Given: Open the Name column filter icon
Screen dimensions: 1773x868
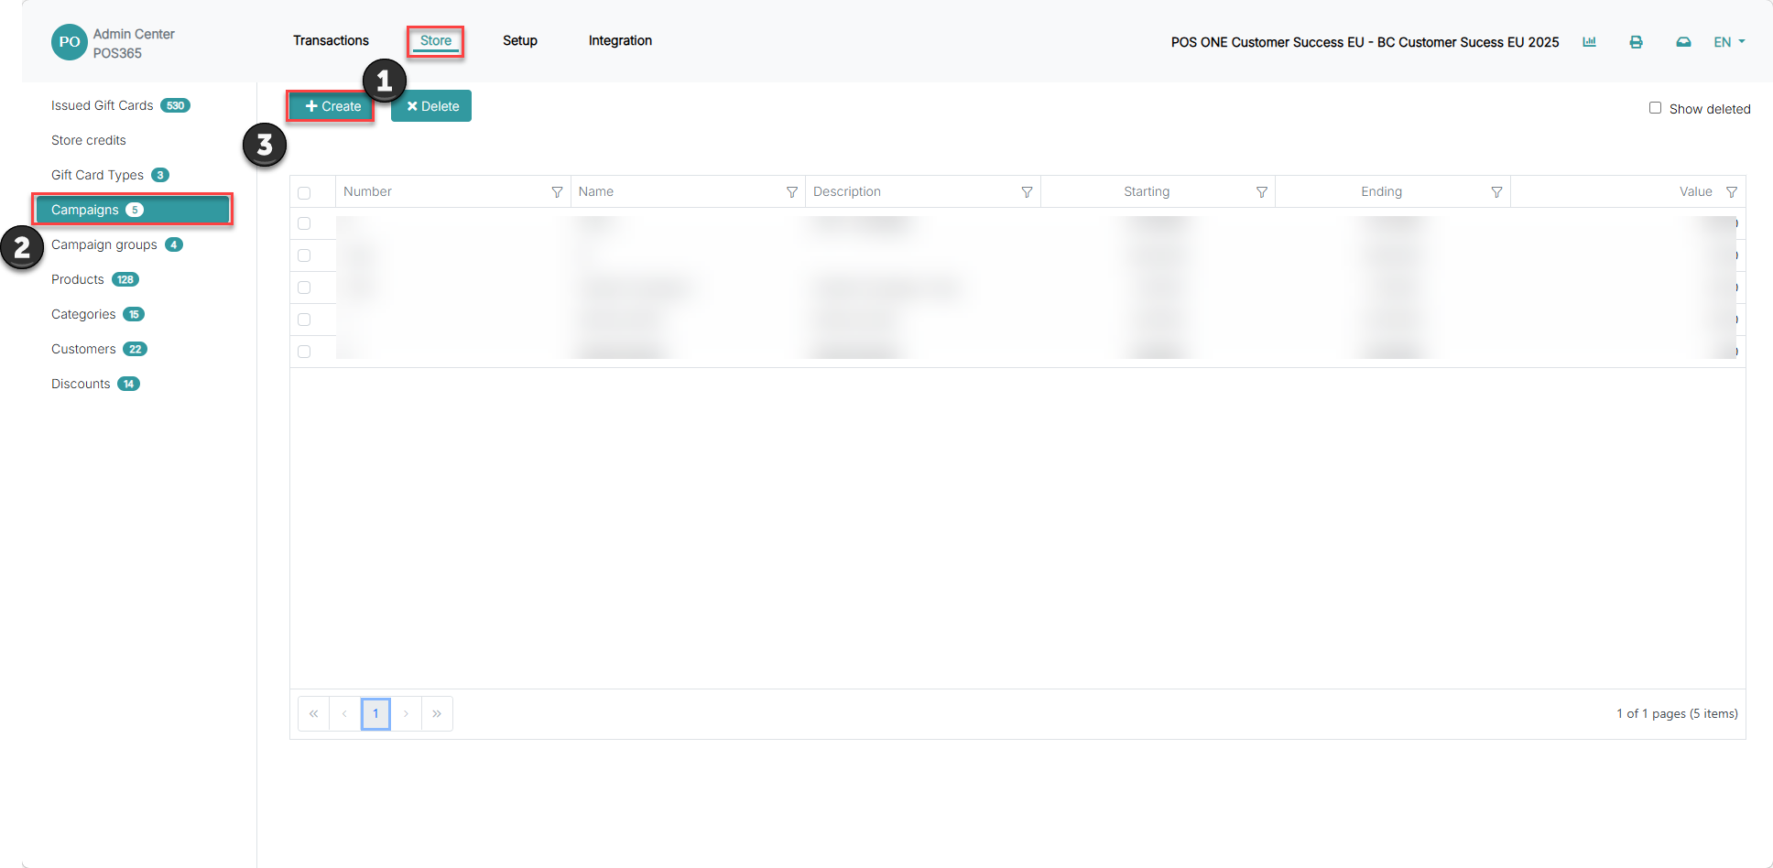Looking at the screenshot, I should click(792, 192).
